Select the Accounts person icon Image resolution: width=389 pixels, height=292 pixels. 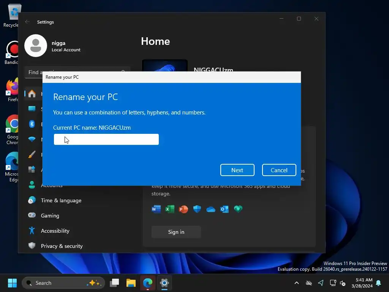click(32, 185)
